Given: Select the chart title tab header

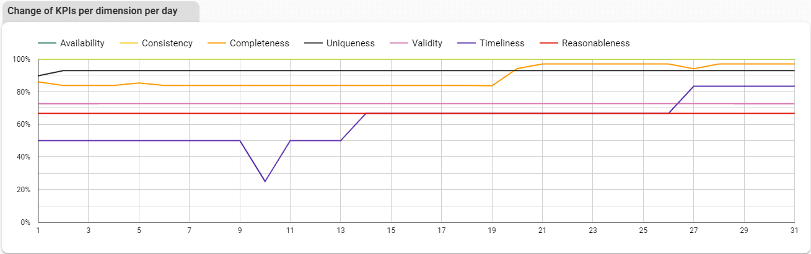Looking at the screenshot, I should pos(100,11).
